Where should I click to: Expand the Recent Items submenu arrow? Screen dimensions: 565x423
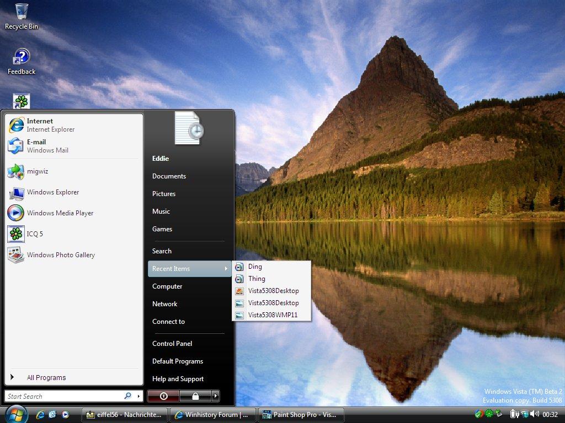[x=226, y=269]
